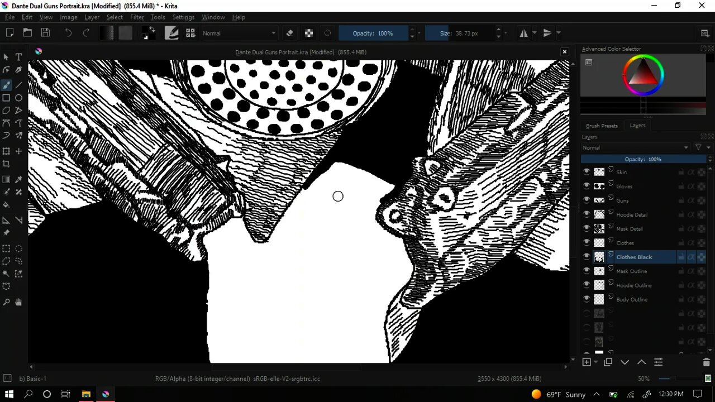This screenshot has height=402, width=715.
Task: Select the Ellipse tool
Action: (x=18, y=98)
